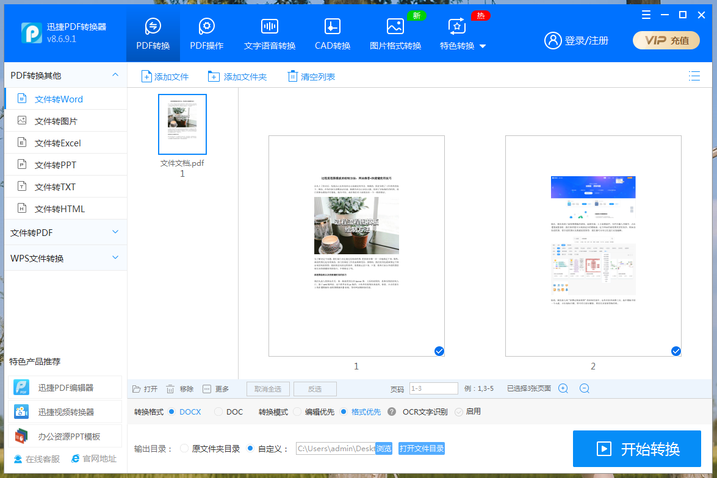Expand the 文件转PDF section
Image resolution: width=717 pixels, height=478 pixels.
click(x=65, y=233)
